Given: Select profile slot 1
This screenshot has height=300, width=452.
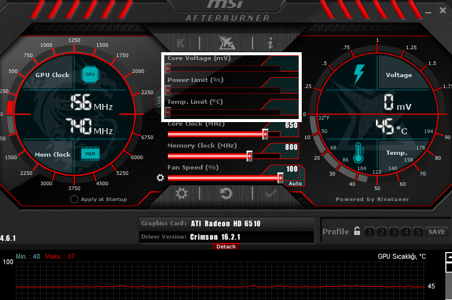Looking at the screenshot, I should pyautogui.click(x=369, y=231).
